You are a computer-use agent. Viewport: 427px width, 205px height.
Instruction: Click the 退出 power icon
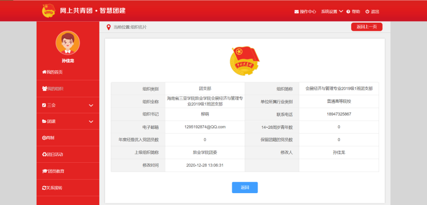tap(367, 11)
